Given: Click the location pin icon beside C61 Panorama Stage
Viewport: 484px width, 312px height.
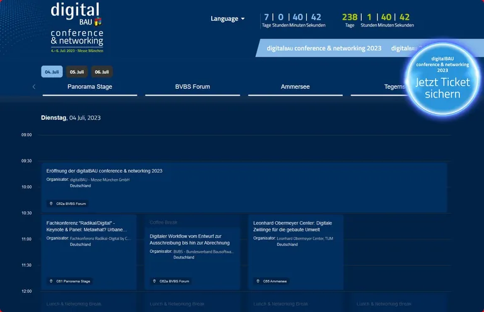Looking at the screenshot, I should click(51, 281).
